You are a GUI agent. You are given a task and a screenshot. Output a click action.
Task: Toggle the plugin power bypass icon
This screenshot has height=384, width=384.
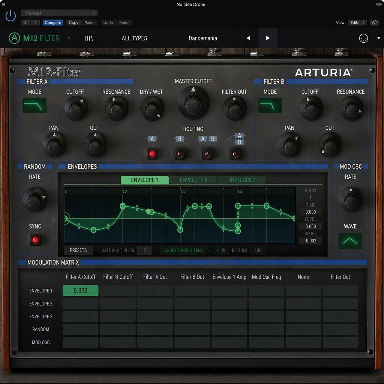click(10, 16)
